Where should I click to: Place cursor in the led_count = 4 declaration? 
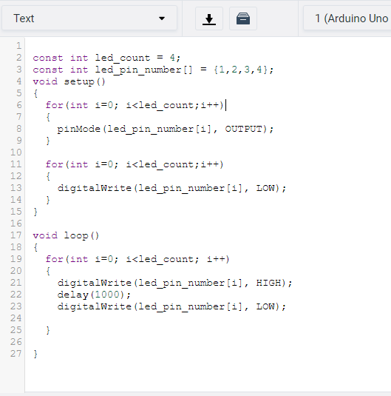point(106,58)
